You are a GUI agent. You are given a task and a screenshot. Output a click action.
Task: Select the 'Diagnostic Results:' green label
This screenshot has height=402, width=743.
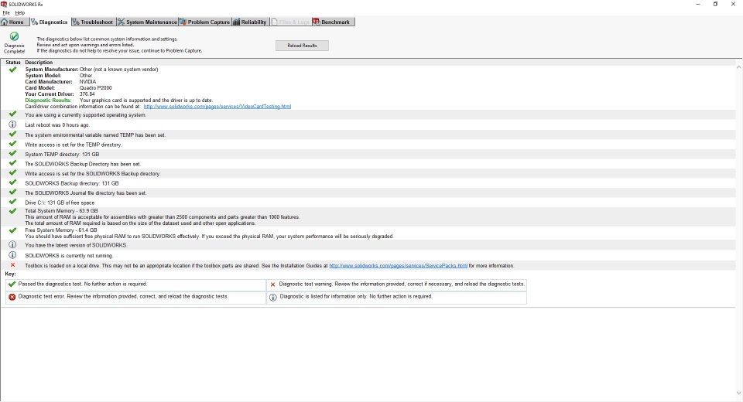pyautogui.click(x=48, y=100)
